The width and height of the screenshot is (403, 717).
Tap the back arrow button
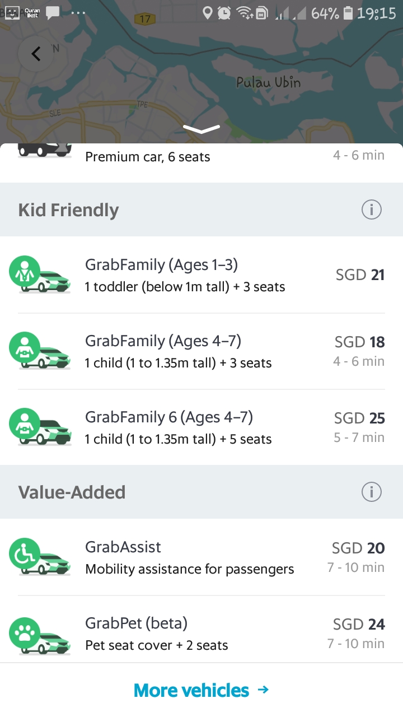click(36, 54)
